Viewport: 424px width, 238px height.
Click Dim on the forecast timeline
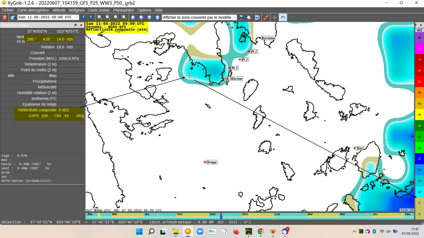(x=245, y=214)
